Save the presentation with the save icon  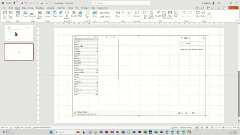pos(22,3)
